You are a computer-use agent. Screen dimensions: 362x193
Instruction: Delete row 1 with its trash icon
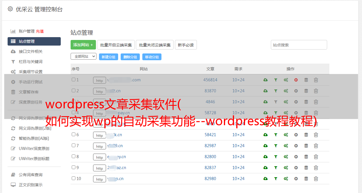[316, 80]
